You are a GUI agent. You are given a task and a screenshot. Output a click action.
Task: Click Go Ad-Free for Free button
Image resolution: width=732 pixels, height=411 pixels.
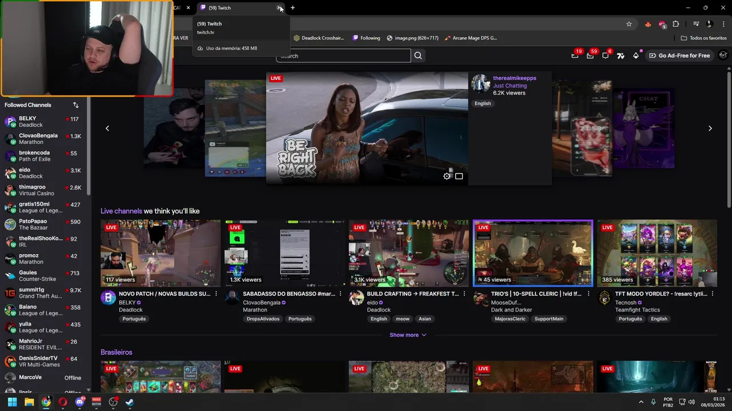679,55
